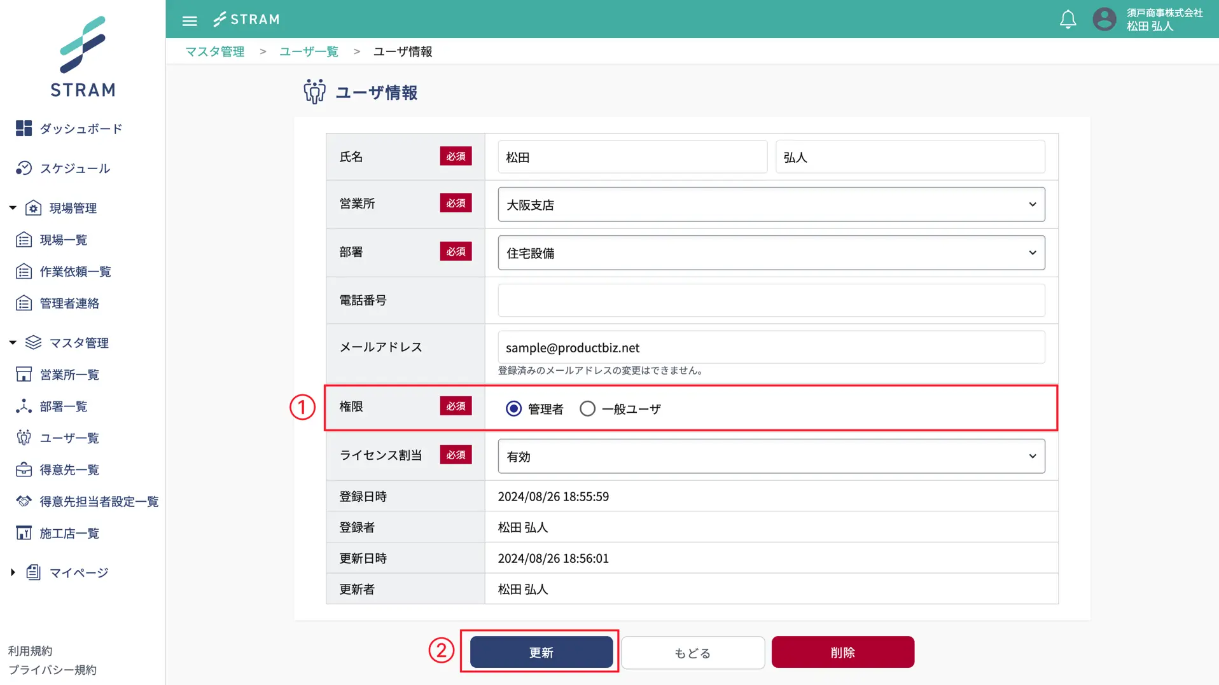This screenshot has width=1219, height=685.
Task: Click the スケジュール schedule icon
Action: click(x=24, y=168)
